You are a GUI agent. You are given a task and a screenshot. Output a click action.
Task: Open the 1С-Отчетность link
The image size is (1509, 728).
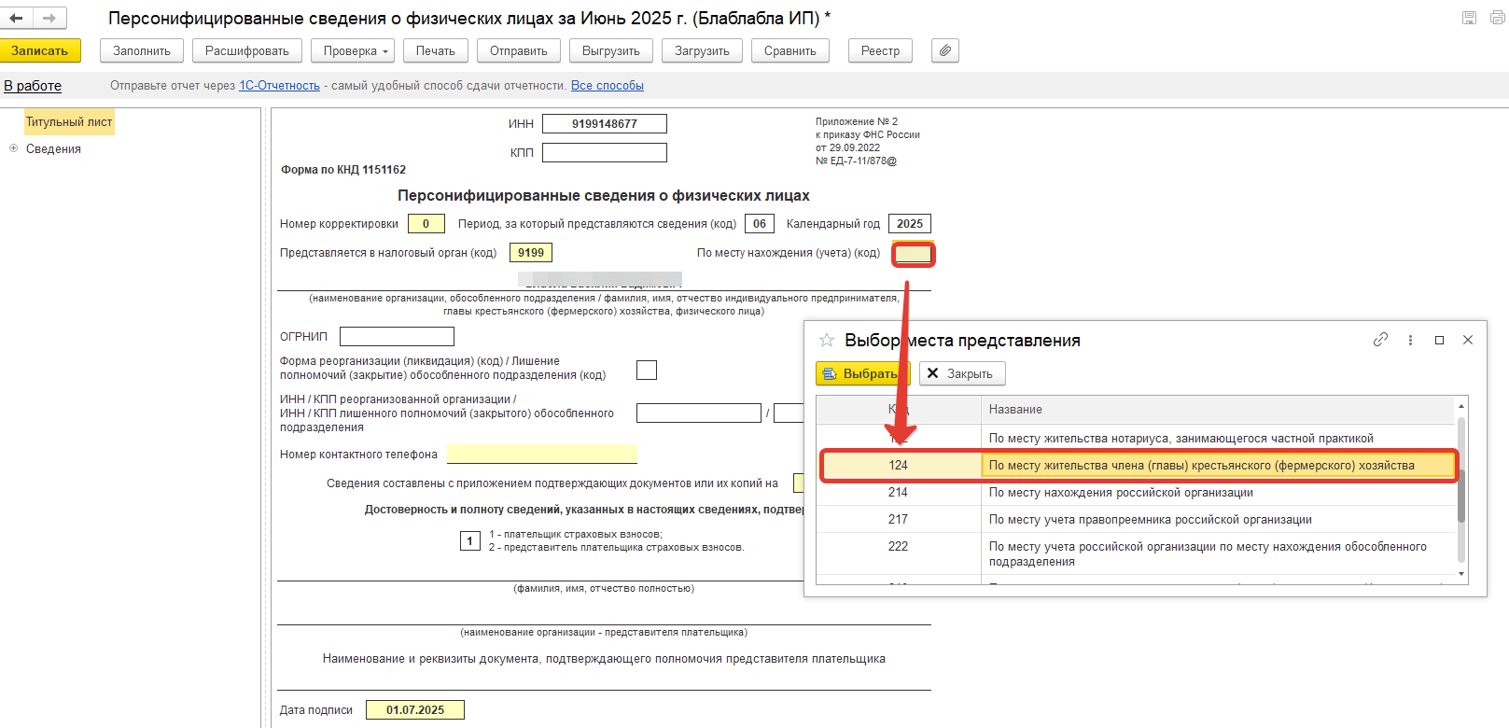point(279,86)
